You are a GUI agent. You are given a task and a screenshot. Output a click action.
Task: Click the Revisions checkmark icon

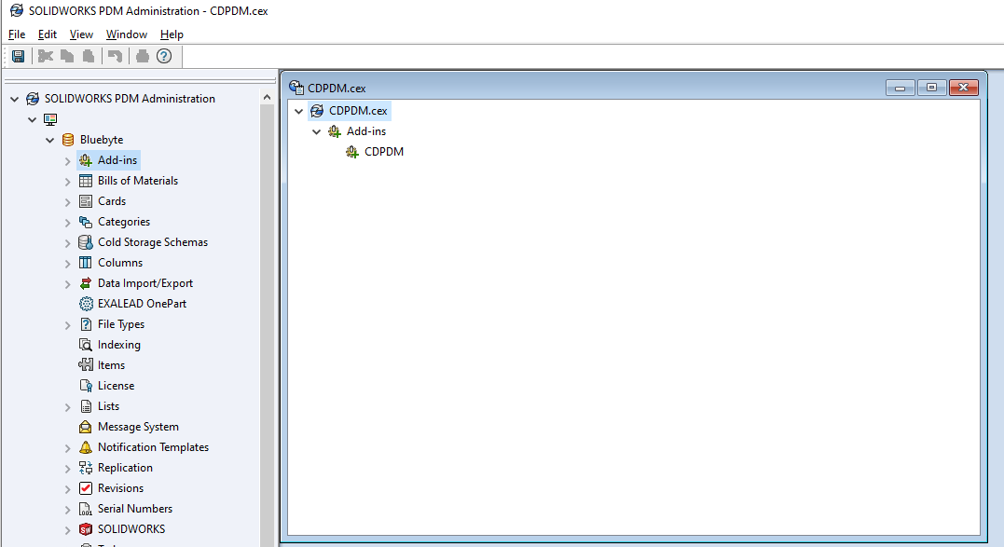click(x=85, y=488)
